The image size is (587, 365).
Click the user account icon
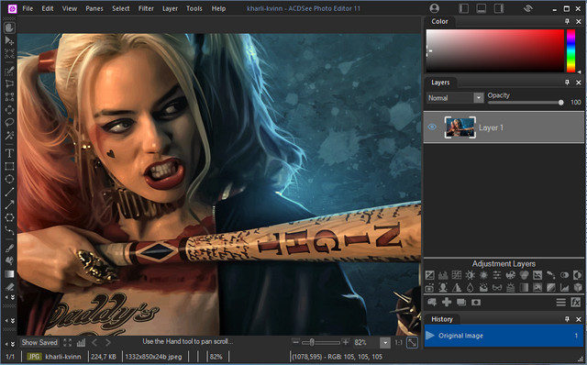coord(434,8)
